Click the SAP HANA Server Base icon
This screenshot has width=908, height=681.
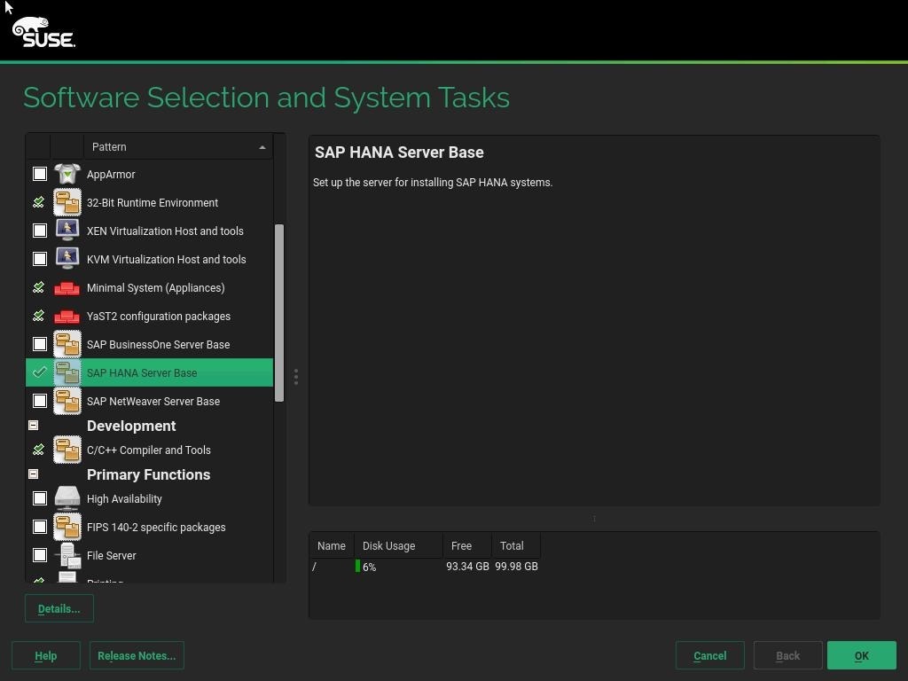pyautogui.click(x=67, y=372)
